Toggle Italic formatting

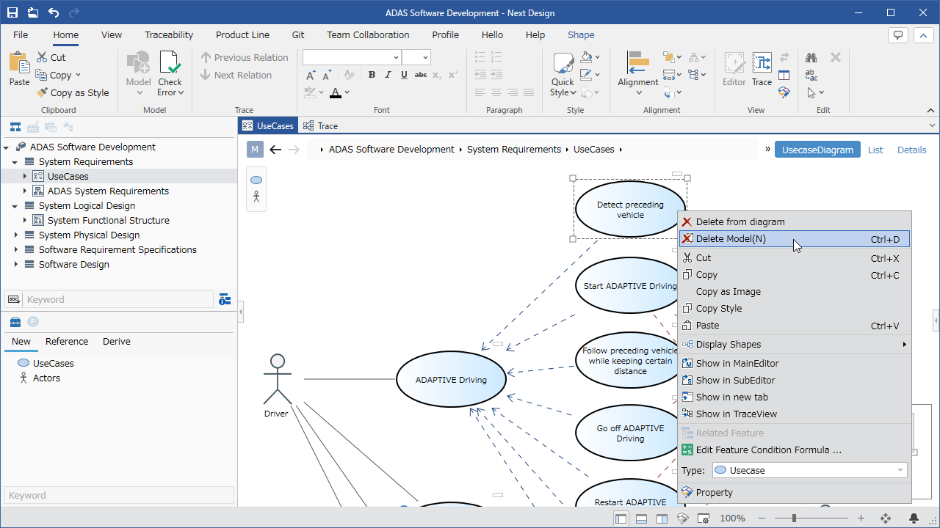[x=388, y=75]
